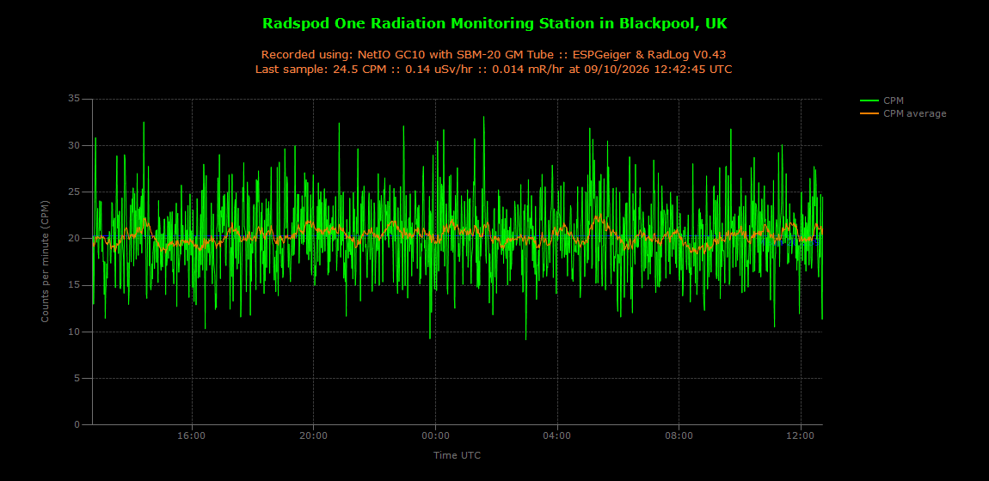Click the orange CPM average legend swatch

869,113
